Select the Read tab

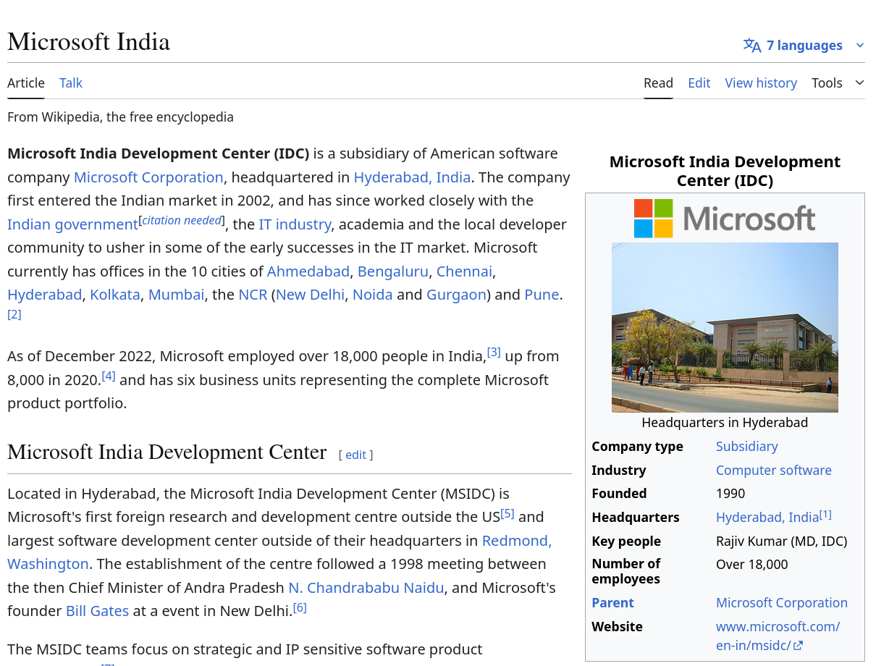[x=658, y=83]
